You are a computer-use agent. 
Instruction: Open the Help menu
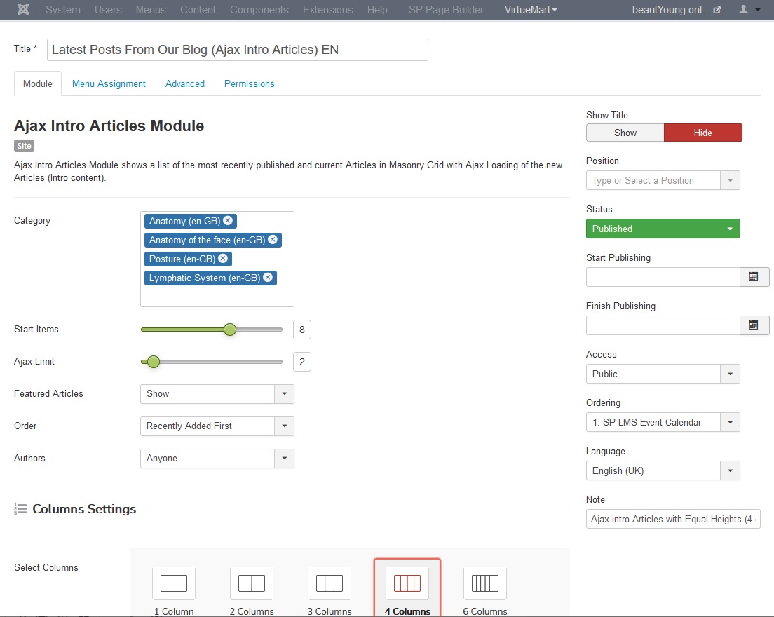click(x=377, y=9)
